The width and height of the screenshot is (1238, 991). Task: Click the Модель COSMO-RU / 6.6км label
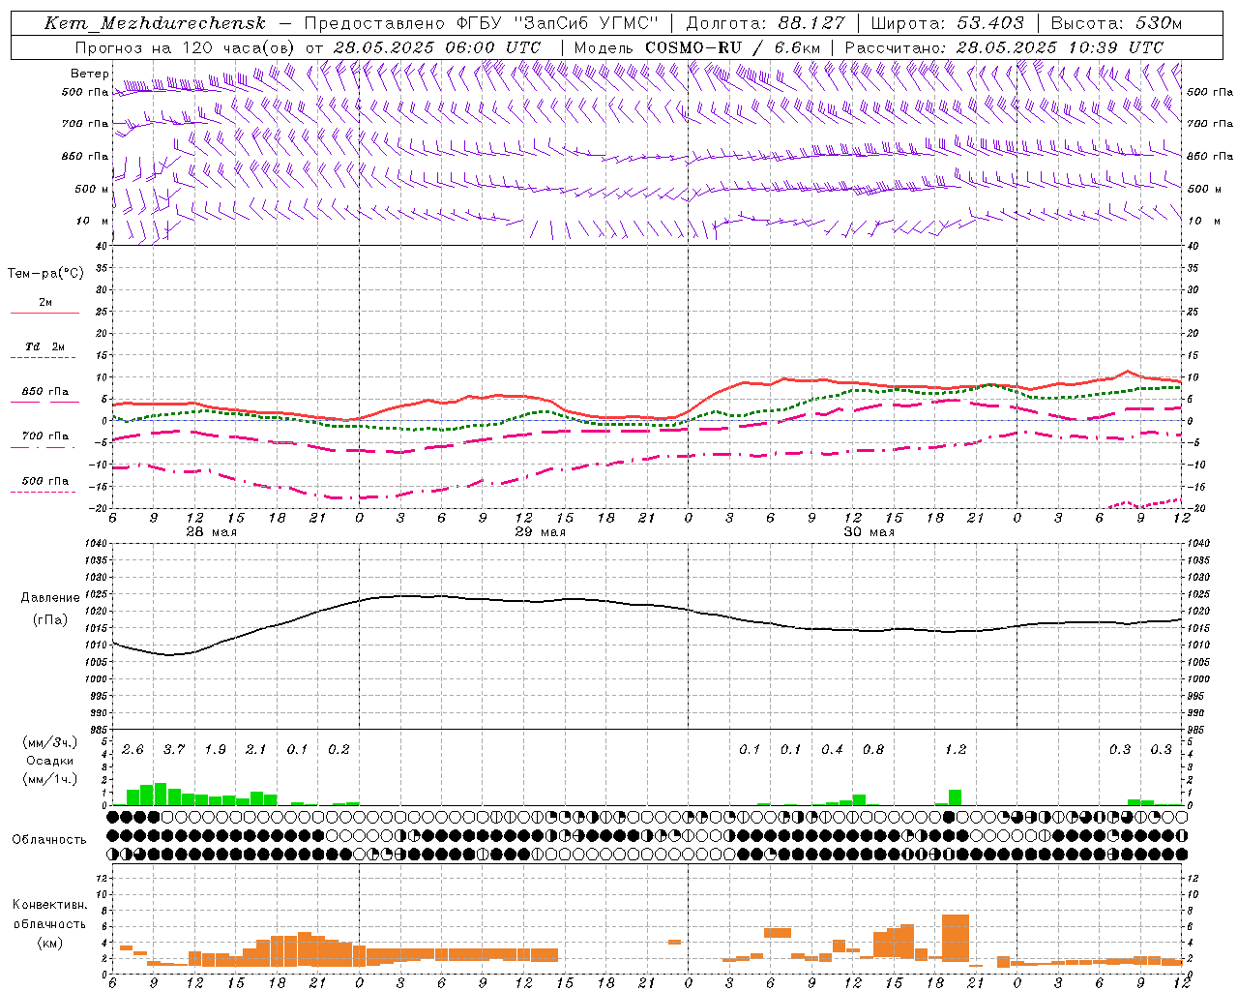(x=697, y=47)
